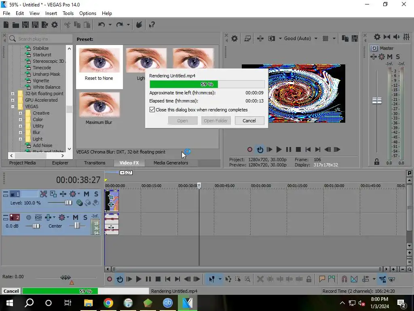Open Chrome from the Windows taskbar
Image resolution: width=414 pixels, height=311 pixels.
(108, 303)
